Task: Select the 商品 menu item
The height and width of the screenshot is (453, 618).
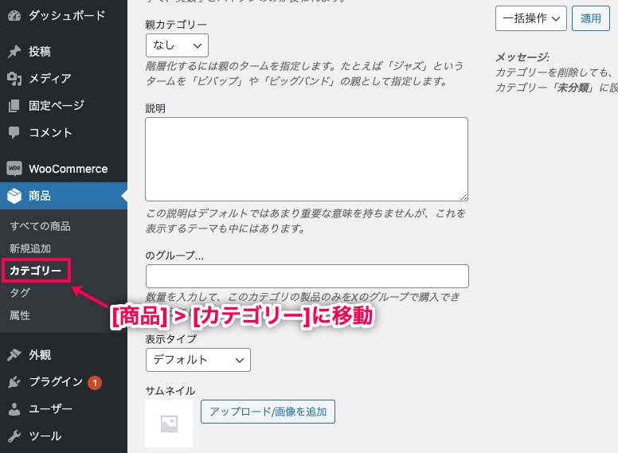Action: tap(64, 196)
